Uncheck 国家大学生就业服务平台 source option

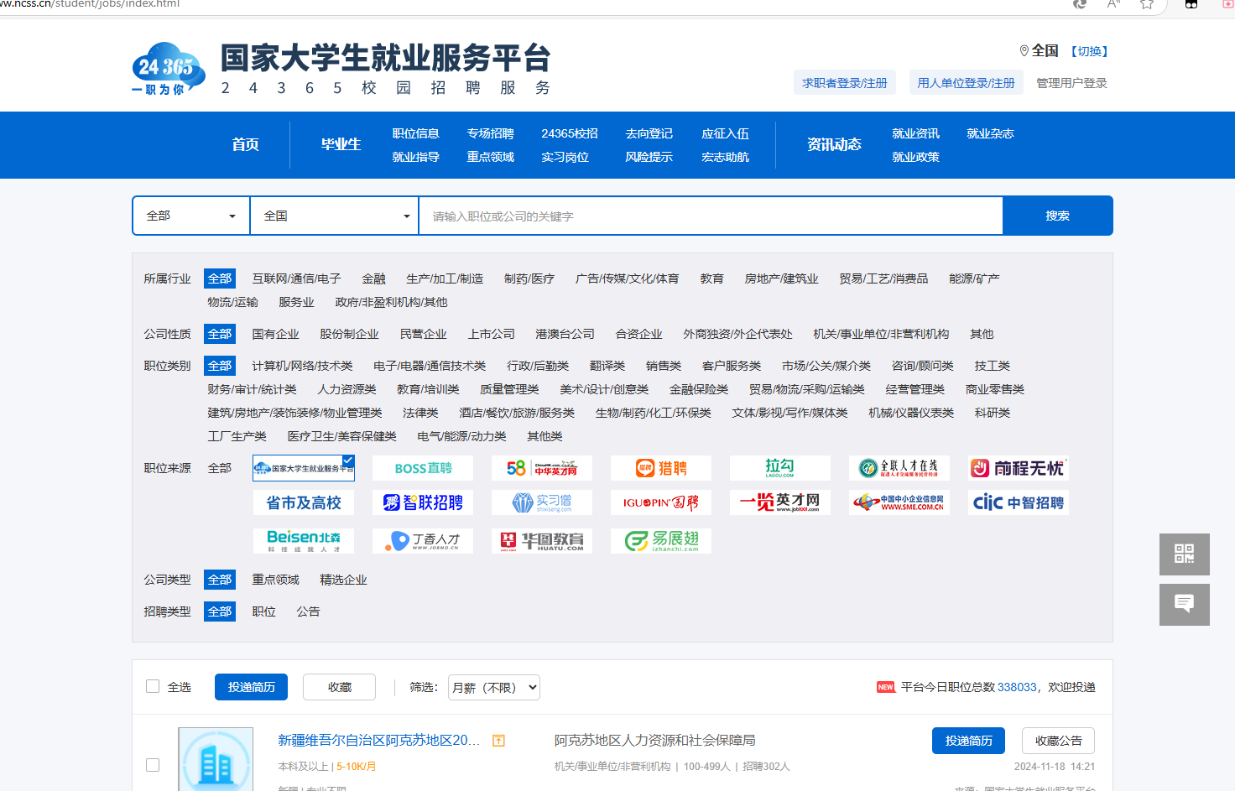pyautogui.click(x=304, y=468)
